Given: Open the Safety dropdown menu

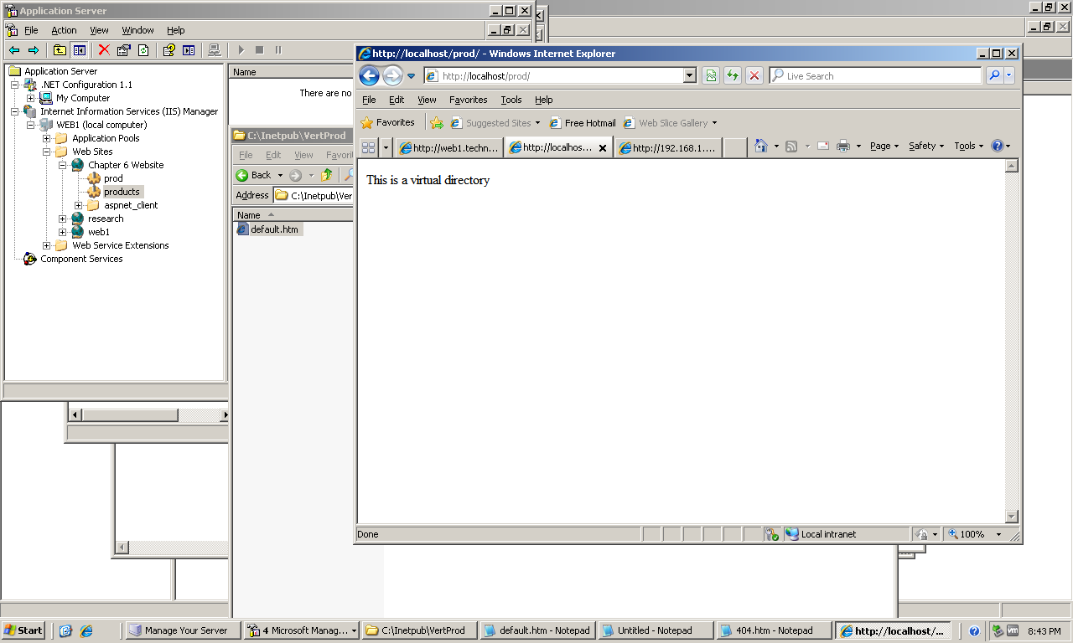Looking at the screenshot, I should pos(925,147).
